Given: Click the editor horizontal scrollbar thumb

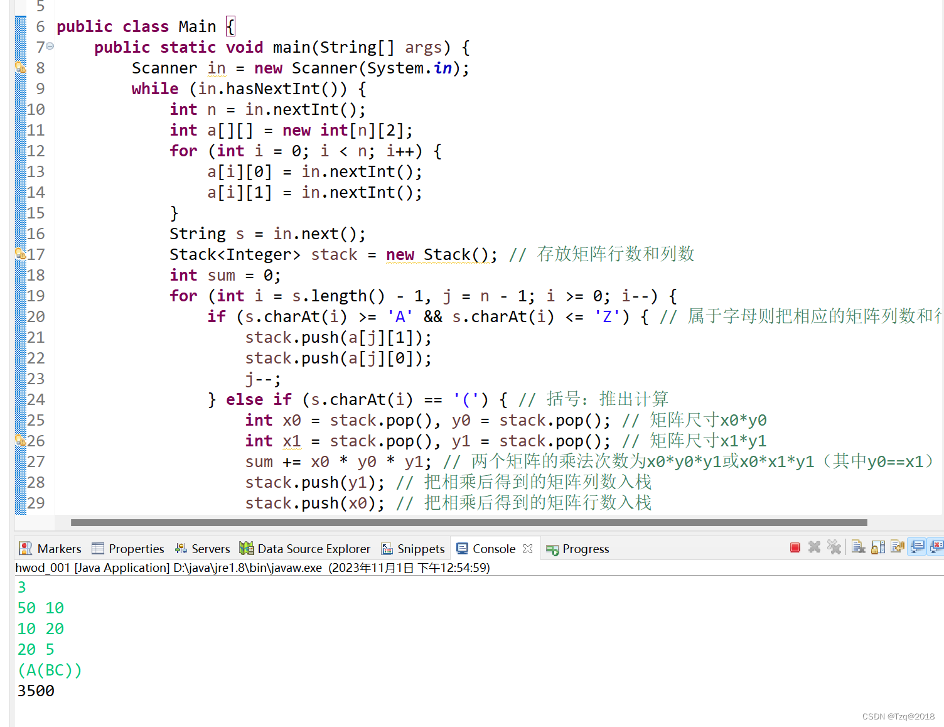Looking at the screenshot, I should click(469, 522).
